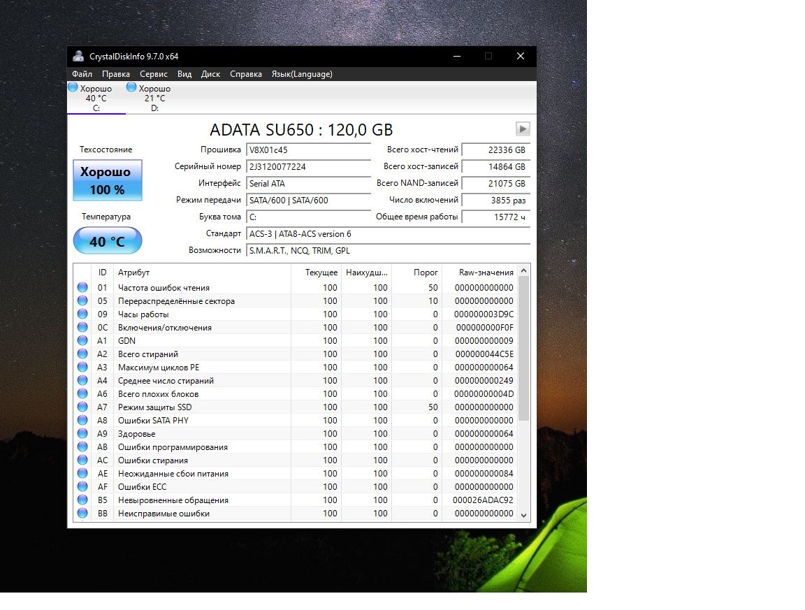Click the firmware field V8X01c45
Image resolution: width=805 pixels, height=610 pixels.
(x=309, y=150)
